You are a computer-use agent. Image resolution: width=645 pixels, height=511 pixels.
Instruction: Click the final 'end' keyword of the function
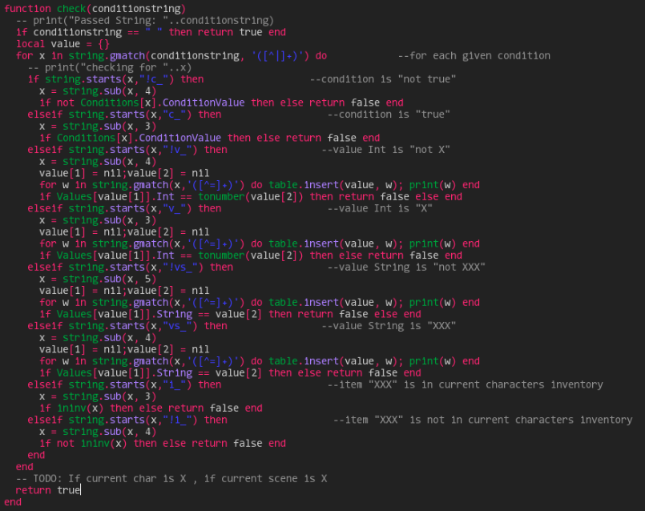pyautogui.click(x=12, y=502)
